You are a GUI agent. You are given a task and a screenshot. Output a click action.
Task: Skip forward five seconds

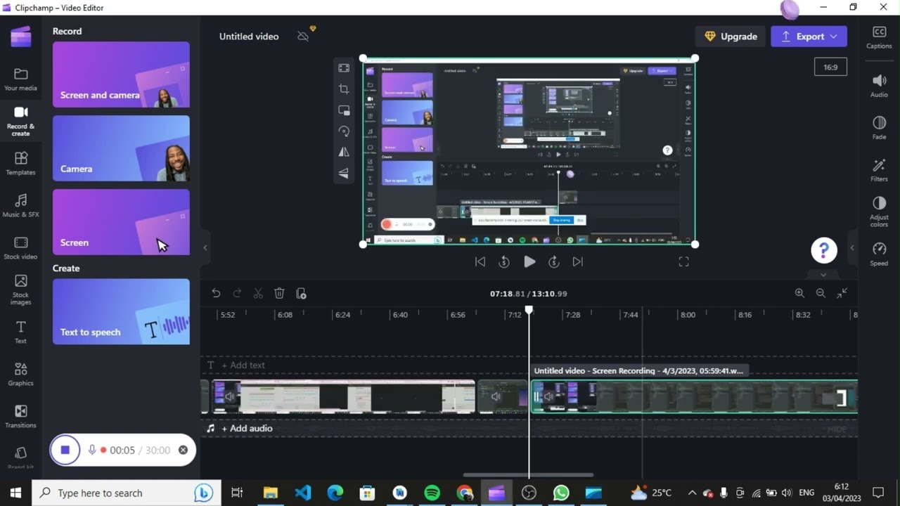pos(554,261)
